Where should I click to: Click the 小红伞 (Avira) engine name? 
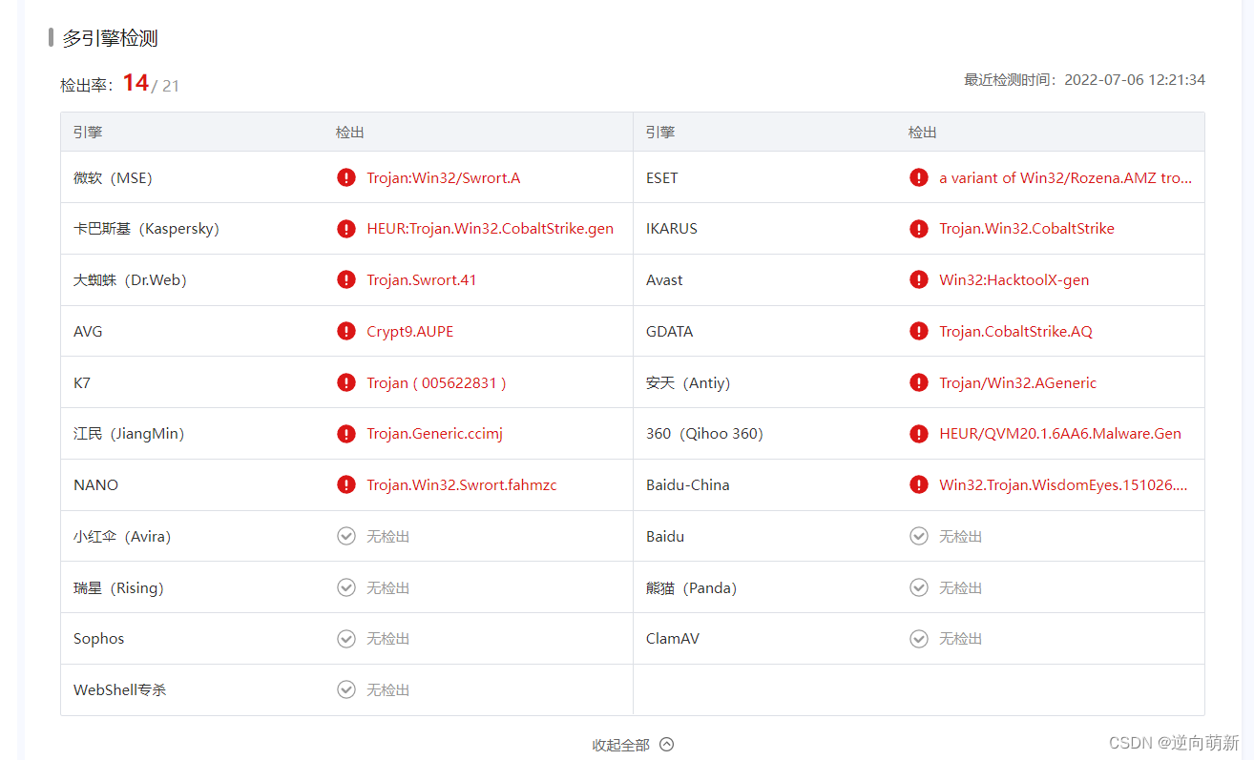pyautogui.click(x=122, y=537)
